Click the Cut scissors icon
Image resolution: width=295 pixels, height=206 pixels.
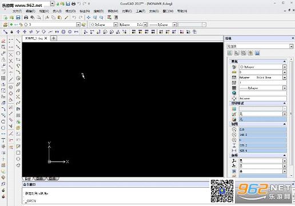(47, 18)
